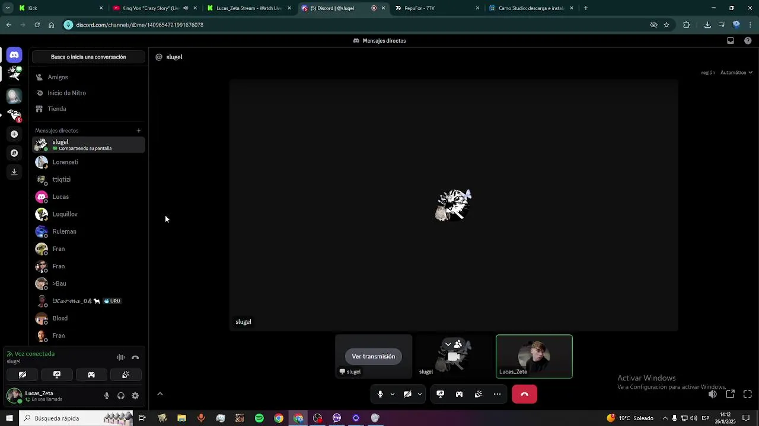Expand microphone input options arrow
This screenshot has width=759, height=426.
[393, 394]
